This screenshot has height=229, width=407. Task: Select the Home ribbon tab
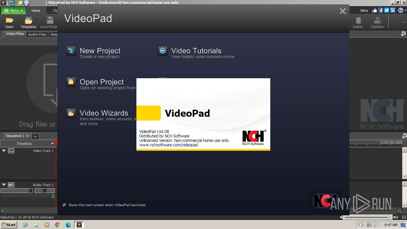(36, 10)
